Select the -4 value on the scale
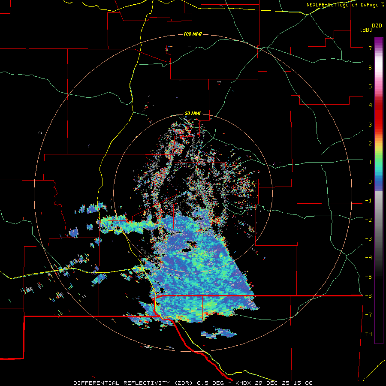Viewport: 386px width, 386px height. 368,258
